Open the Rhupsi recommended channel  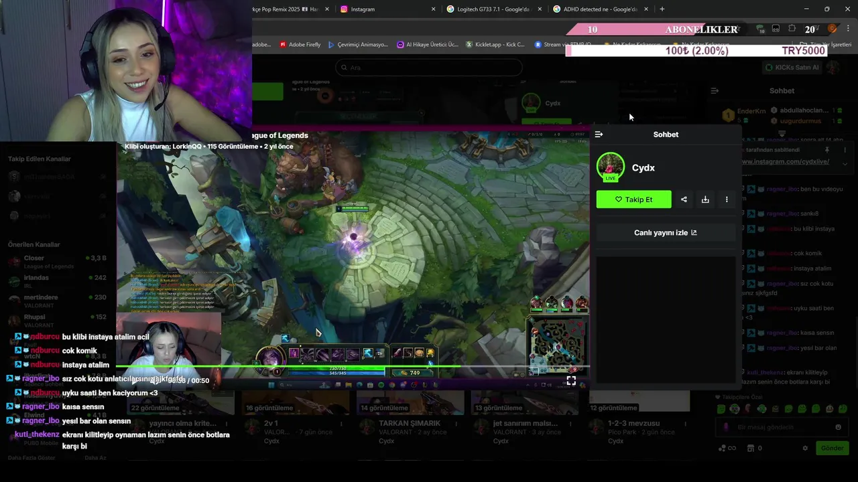pos(58,320)
